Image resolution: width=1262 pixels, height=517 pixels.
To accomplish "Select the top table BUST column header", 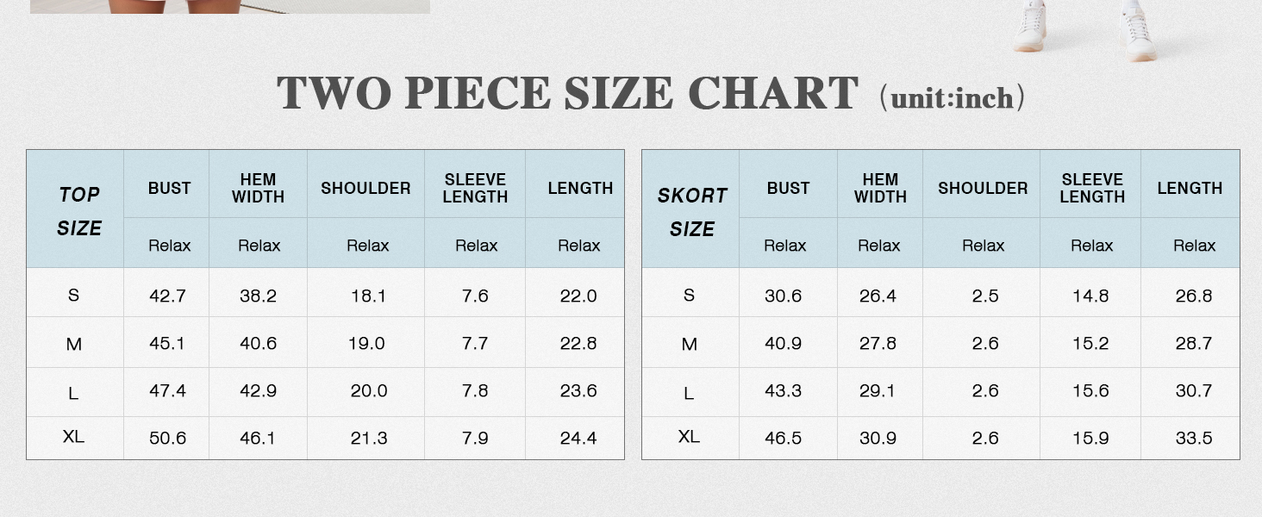I will pos(169,188).
